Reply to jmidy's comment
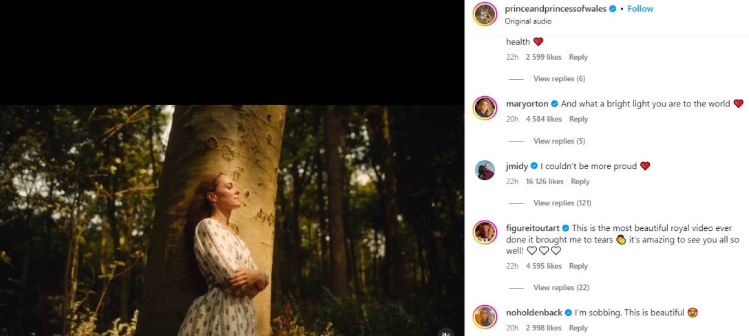This screenshot has height=336, width=749. coord(580,182)
